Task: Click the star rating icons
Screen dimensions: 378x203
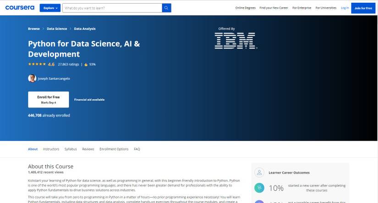Action: tap(37, 64)
